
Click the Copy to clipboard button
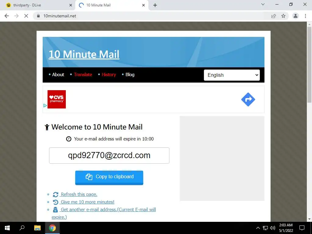point(109,178)
